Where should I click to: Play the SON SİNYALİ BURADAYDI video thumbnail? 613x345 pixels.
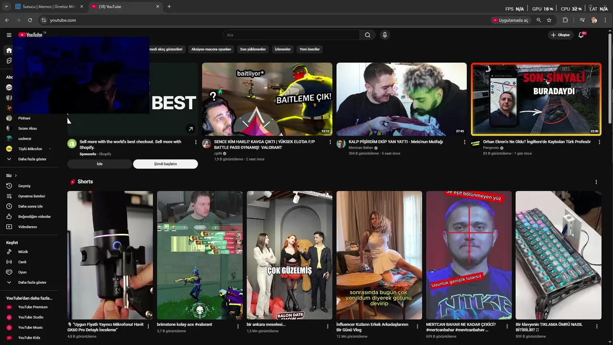536,99
